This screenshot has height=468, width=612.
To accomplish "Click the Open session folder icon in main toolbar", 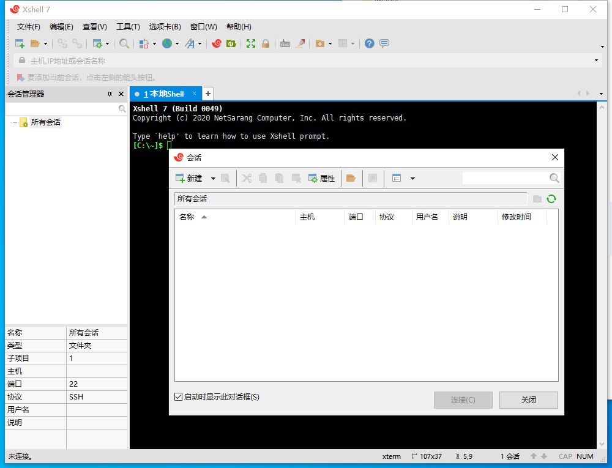I will tap(35, 43).
